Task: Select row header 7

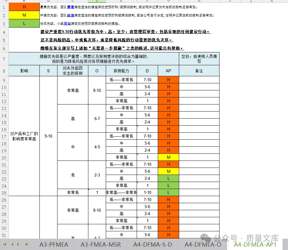Action: [x=4, y=59]
